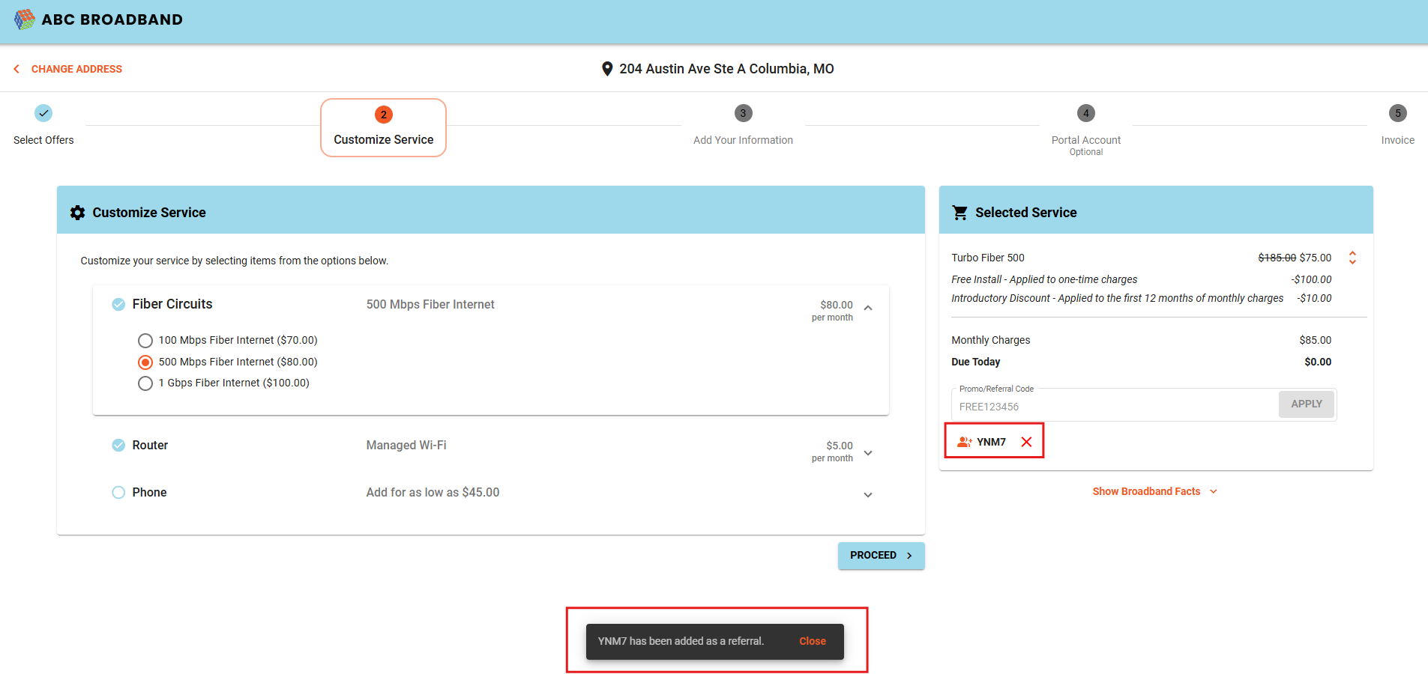The width and height of the screenshot is (1428, 674).
Task: Enable the Phone service checkbox
Action: pos(118,492)
